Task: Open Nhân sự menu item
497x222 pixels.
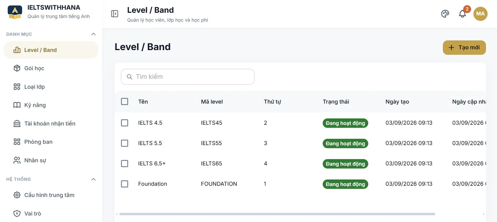Action: tap(51, 160)
